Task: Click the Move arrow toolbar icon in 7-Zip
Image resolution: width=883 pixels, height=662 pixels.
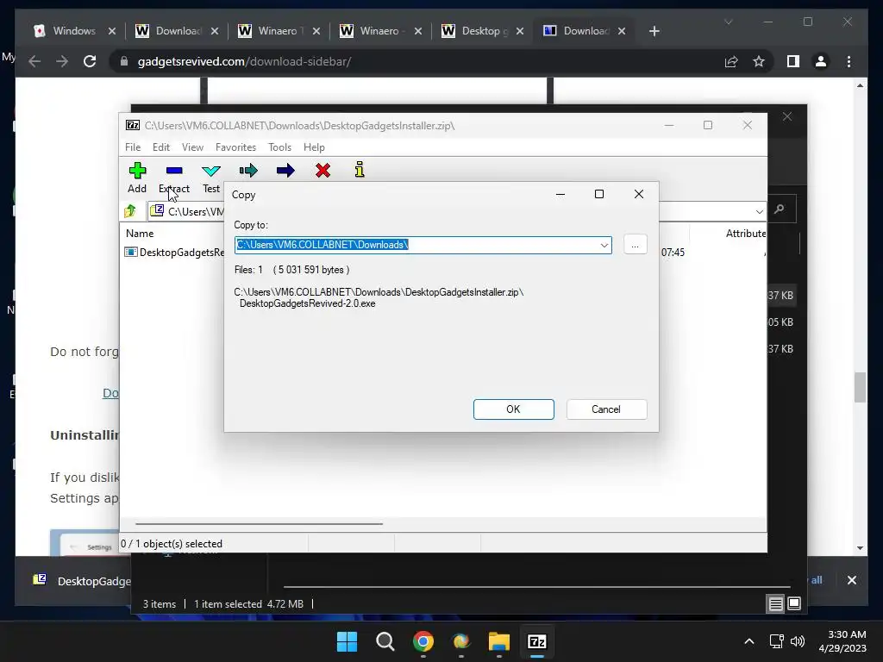Action: click(x=285, y=171)
